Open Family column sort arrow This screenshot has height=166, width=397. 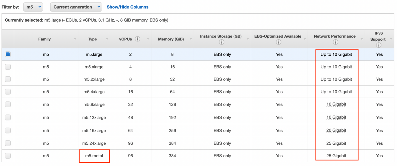click(x=75, y=39)
